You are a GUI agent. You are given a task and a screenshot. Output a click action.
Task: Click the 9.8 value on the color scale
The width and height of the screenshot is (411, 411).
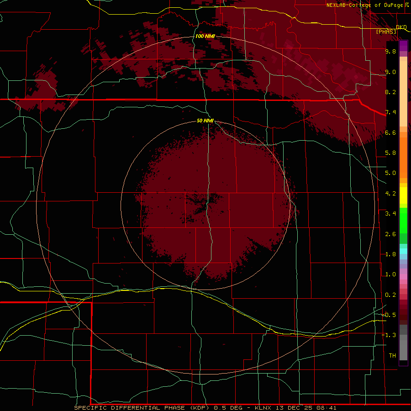point(390,51)
